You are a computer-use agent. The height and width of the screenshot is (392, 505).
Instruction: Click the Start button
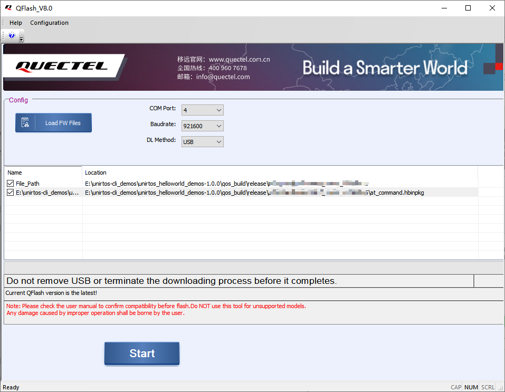click(142, 353)
